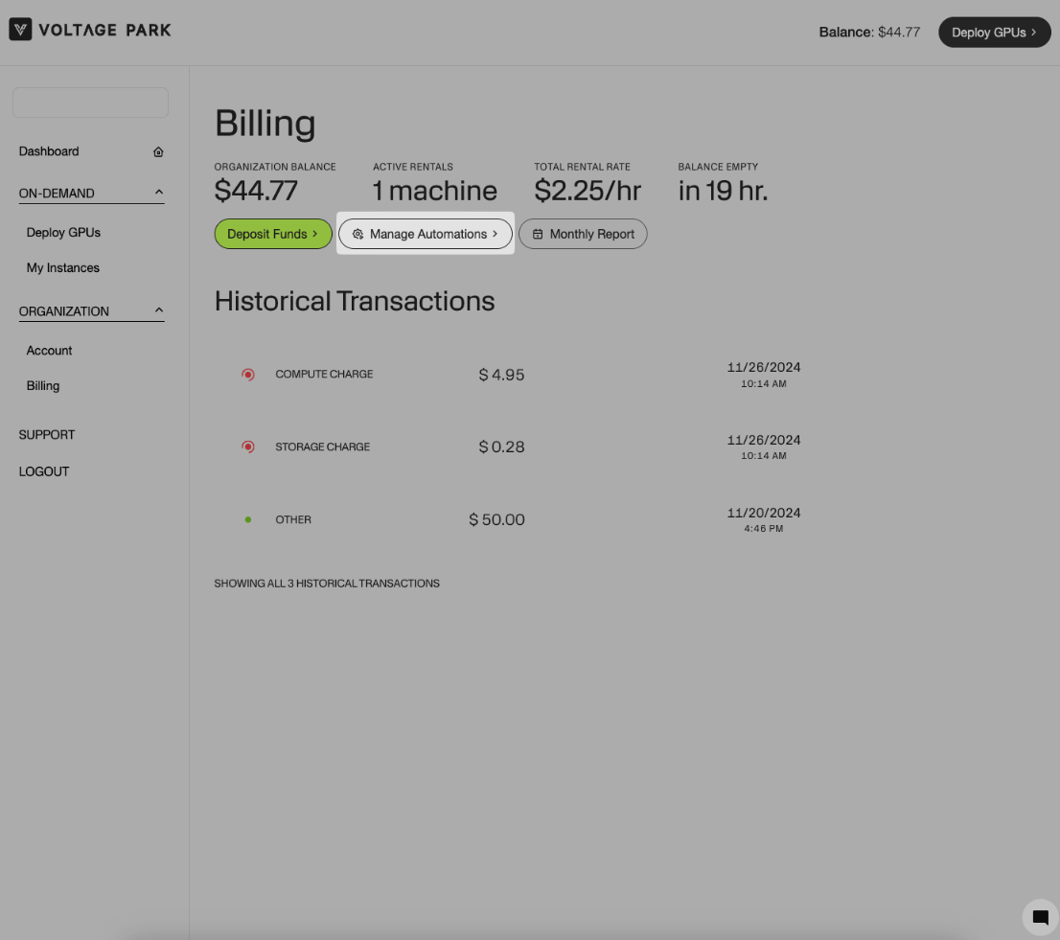Click the empty sidebar input box
This screenshot has width=1060, height=940.
90,103
